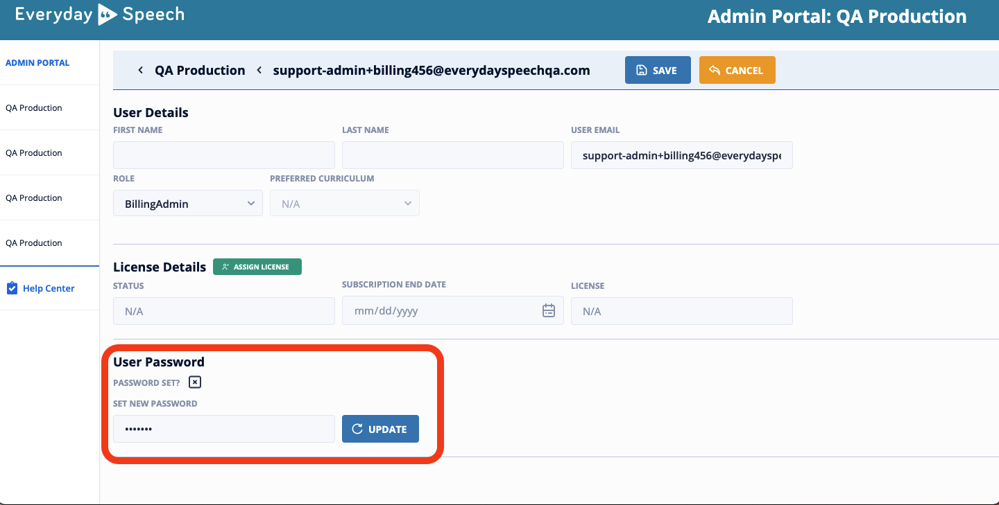Click the Password Set X indicator box
Screen dimensions: 999x505
click(x=195, y=382)
